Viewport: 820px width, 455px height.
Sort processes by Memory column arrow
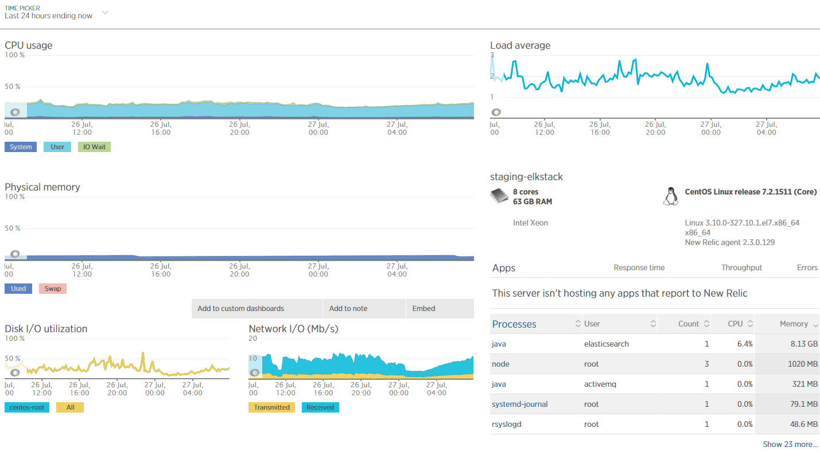point(815,324)
